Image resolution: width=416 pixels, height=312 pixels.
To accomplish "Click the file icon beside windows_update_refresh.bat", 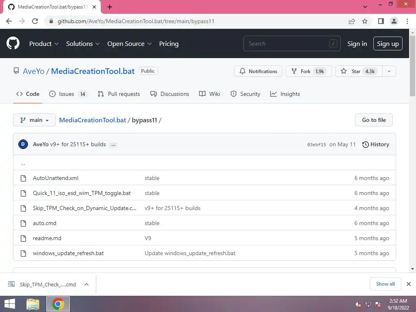I will [23, 253].
